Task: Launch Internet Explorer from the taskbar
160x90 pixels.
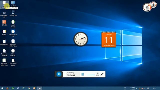Action: click(x=23, y=88)
